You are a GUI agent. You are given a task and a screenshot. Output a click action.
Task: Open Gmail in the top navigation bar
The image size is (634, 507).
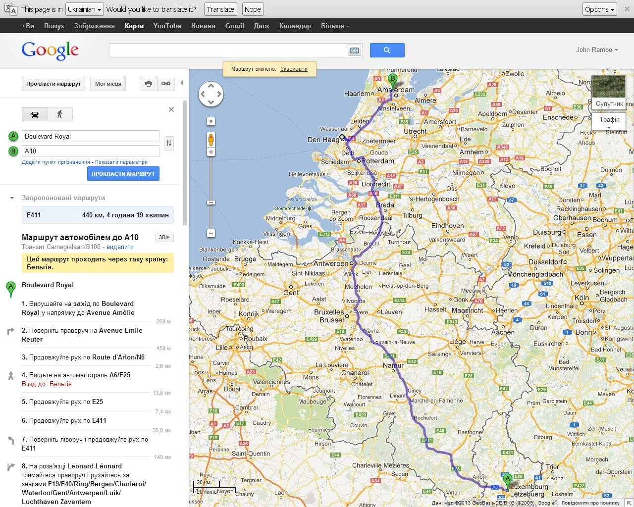click(234, 26)
